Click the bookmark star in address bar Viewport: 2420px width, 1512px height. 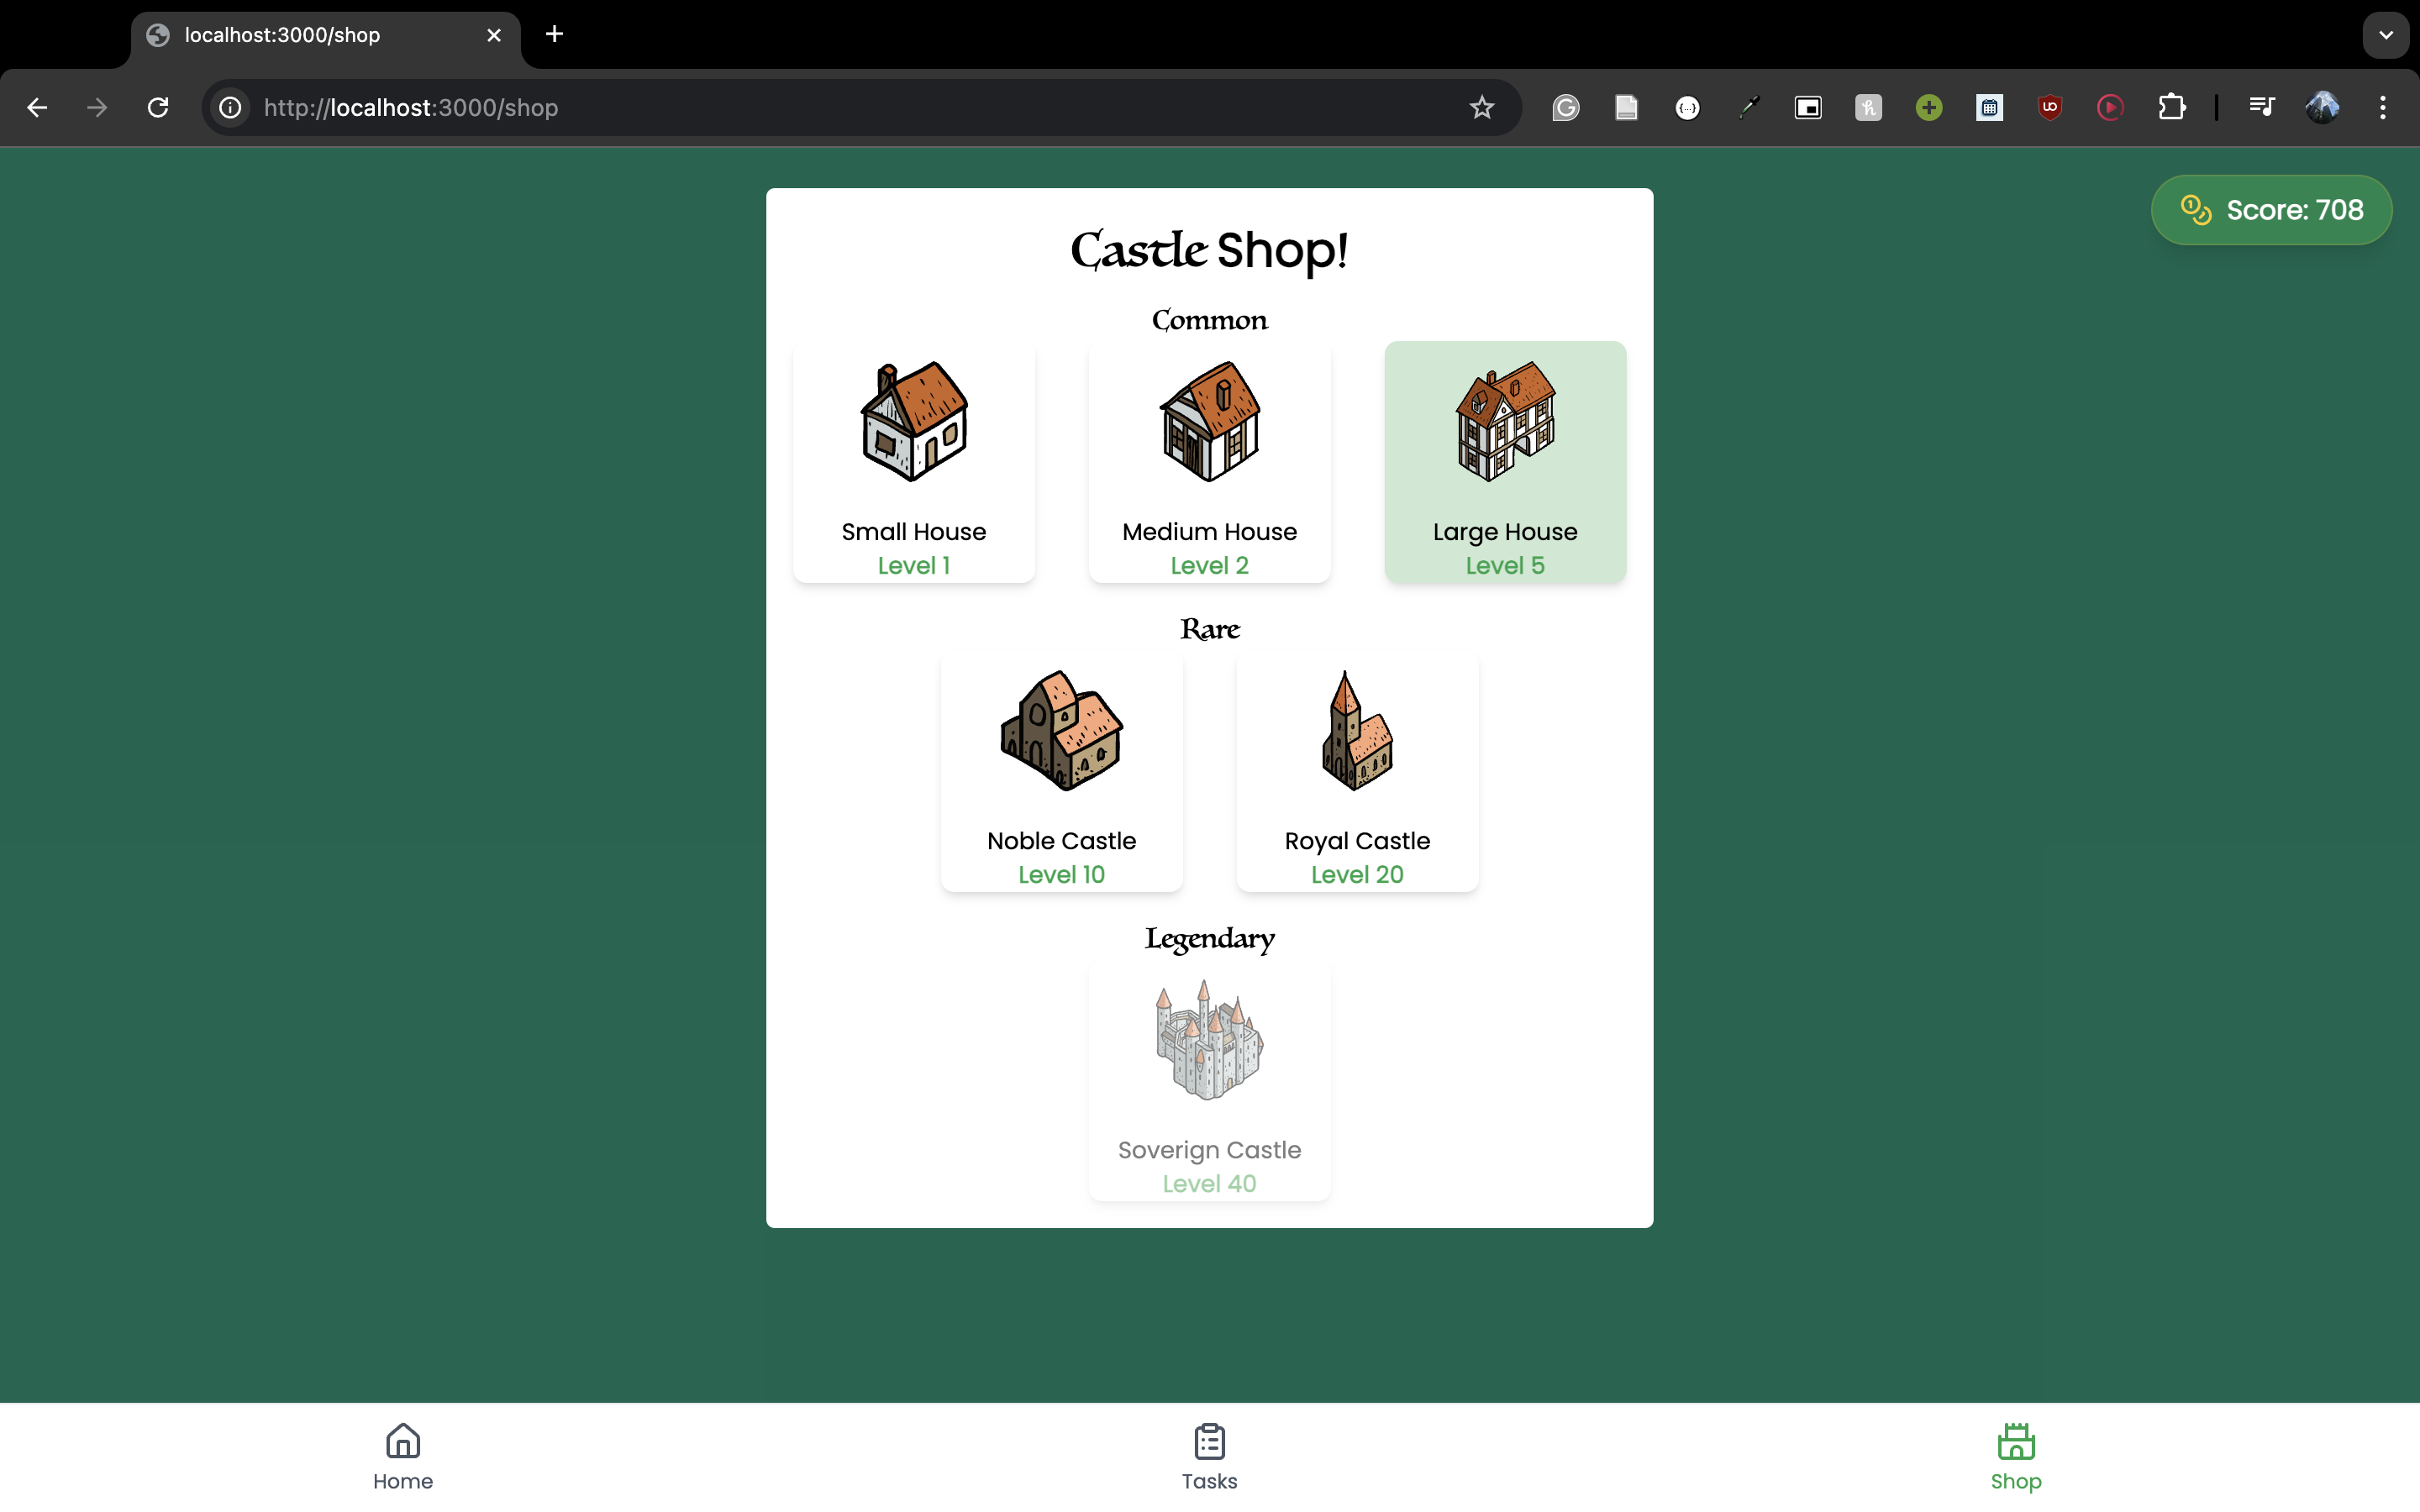pyautogui.click(x=1481, y=107)
